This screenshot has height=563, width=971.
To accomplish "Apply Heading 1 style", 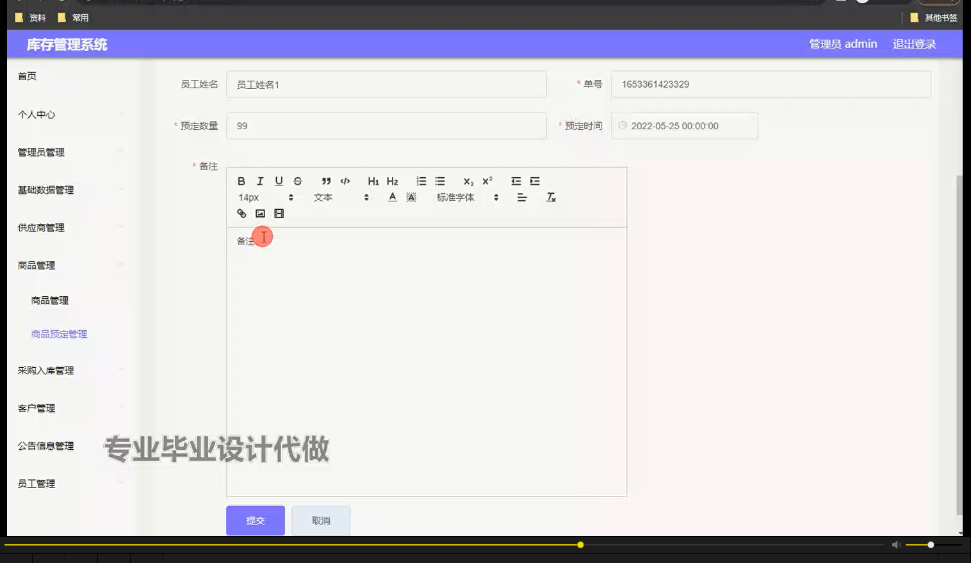I will pyautogui.click(x=373, y=181).
